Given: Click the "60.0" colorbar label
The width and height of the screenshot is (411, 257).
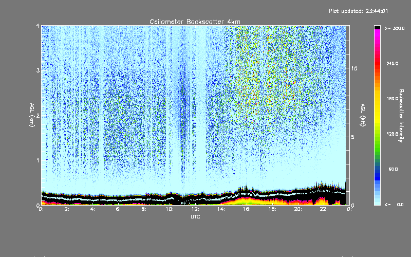Looking at the screenshot, I should [x=393, y=169].
